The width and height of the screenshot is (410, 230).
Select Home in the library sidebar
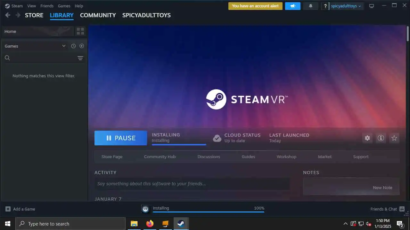click(x=38, y=31)
